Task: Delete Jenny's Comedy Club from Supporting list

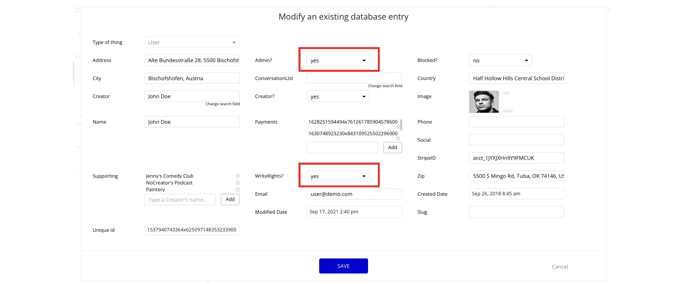Action: pyautogui.click(x=238, y=176)
